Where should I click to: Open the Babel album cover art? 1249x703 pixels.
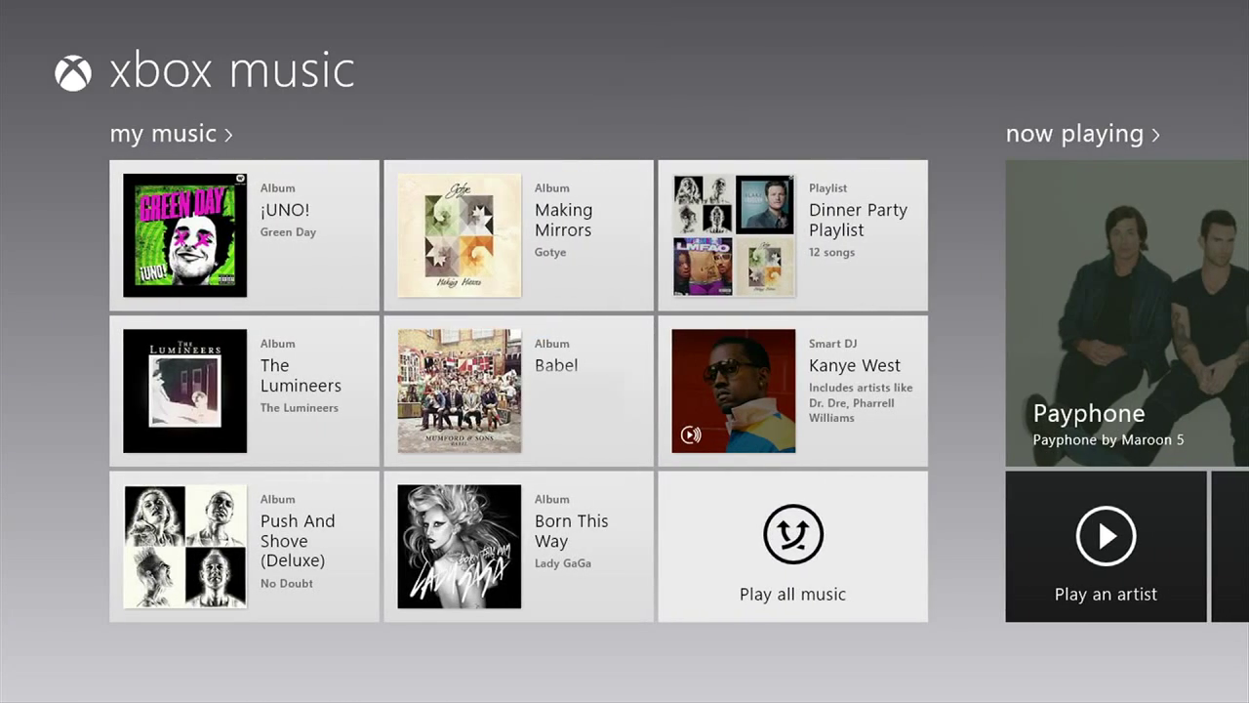[459, 391]
